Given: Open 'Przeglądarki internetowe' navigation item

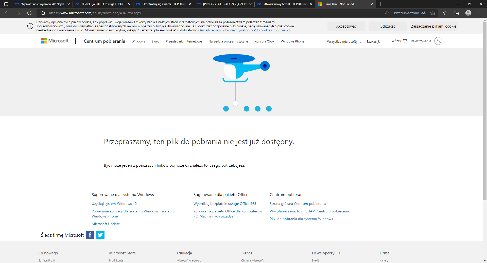Looking at the screenshot, I should (x=184, y=41).
